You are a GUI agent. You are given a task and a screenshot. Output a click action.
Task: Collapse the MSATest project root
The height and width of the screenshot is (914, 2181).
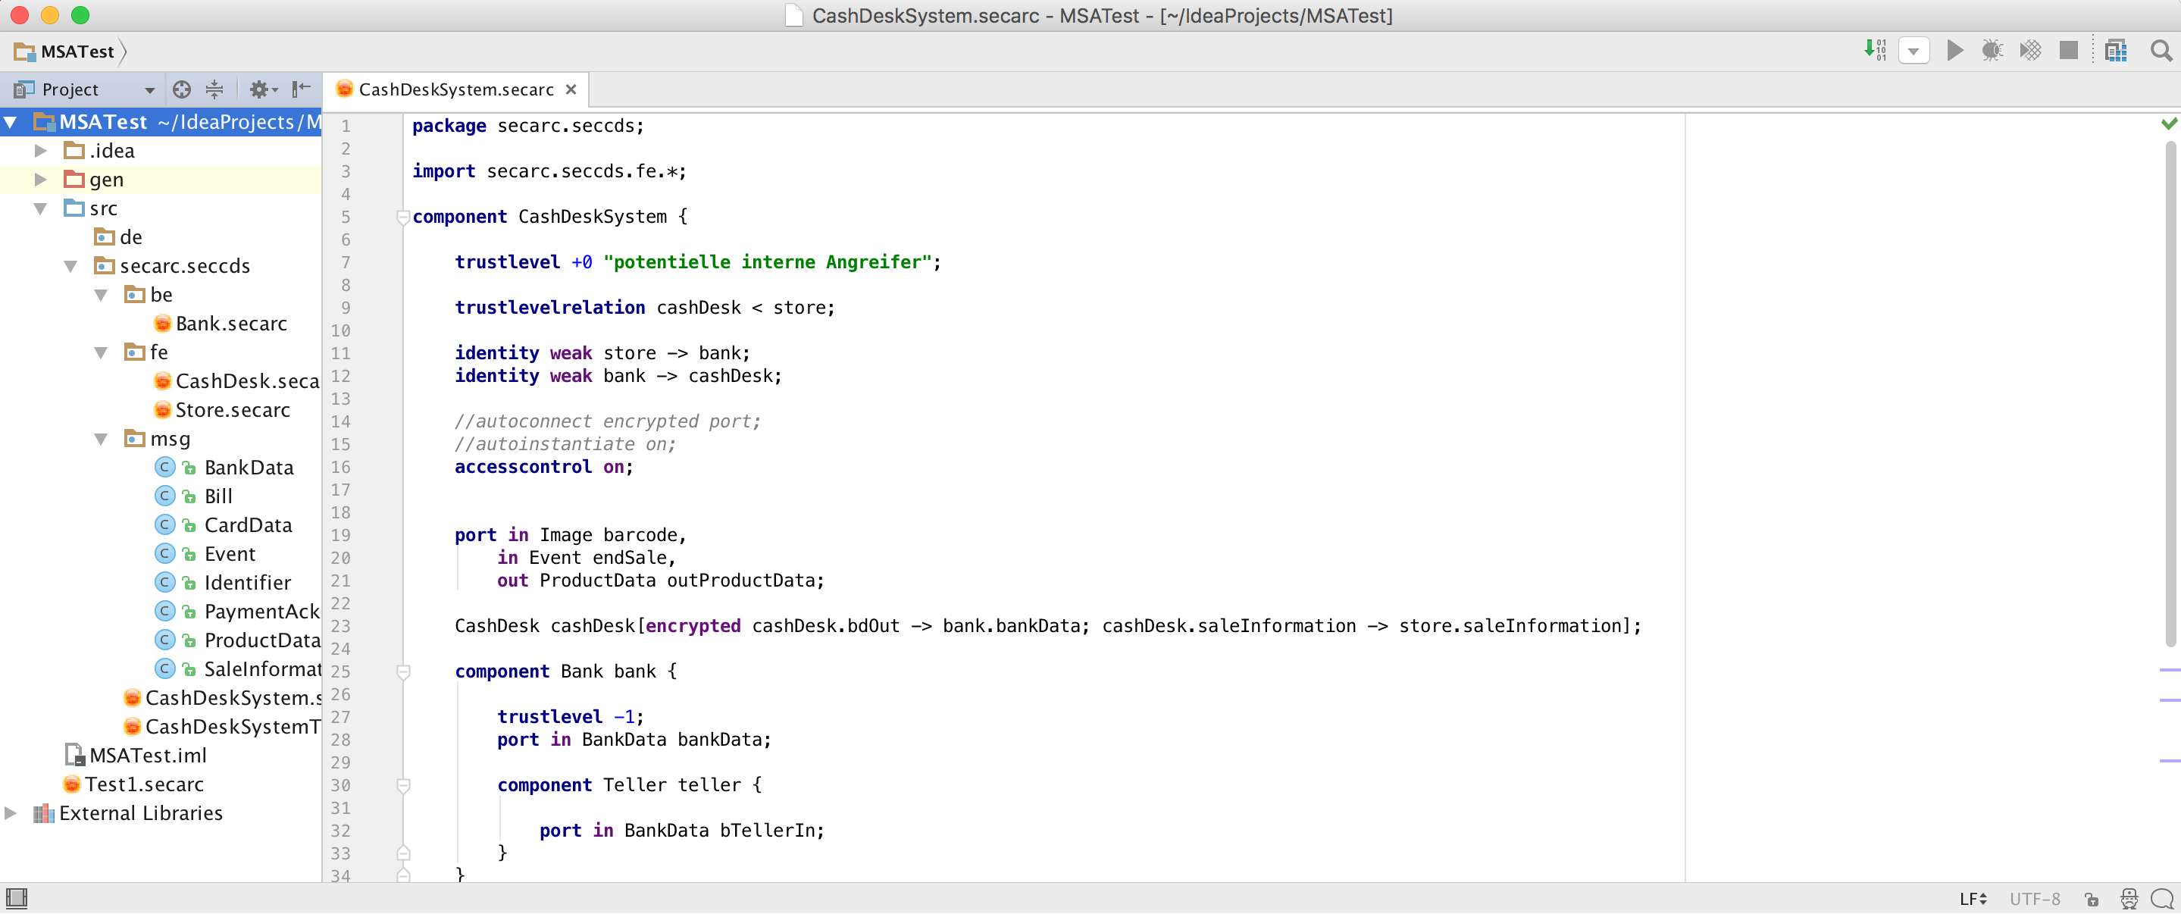pos(10,122)
